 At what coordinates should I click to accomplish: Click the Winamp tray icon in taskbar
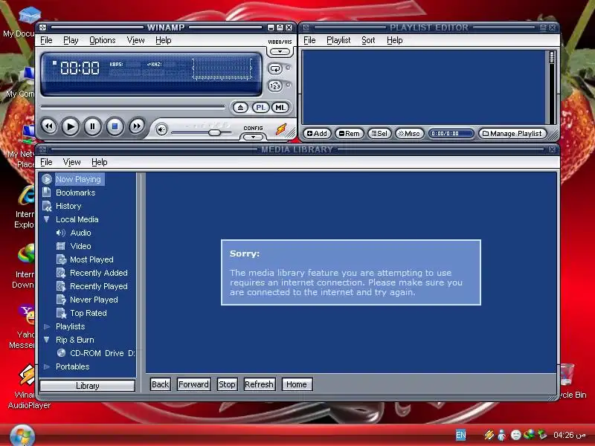point(489,435)
